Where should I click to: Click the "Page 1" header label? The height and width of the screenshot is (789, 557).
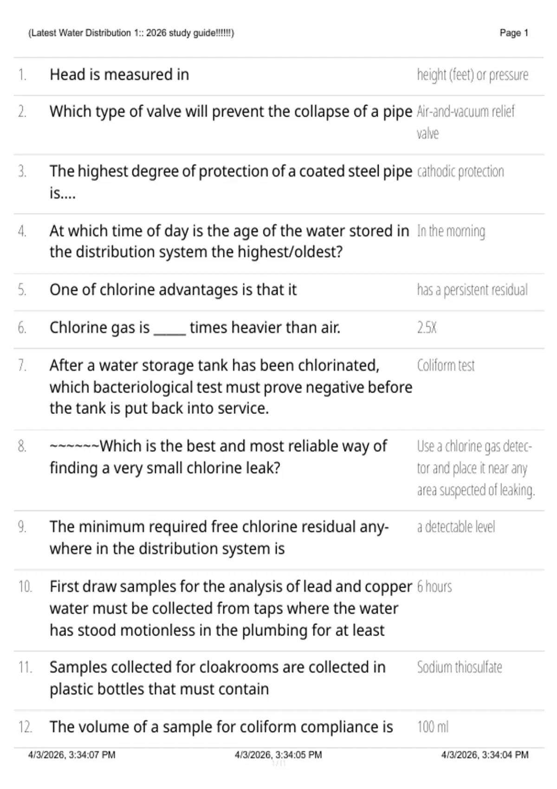[514, 33]
